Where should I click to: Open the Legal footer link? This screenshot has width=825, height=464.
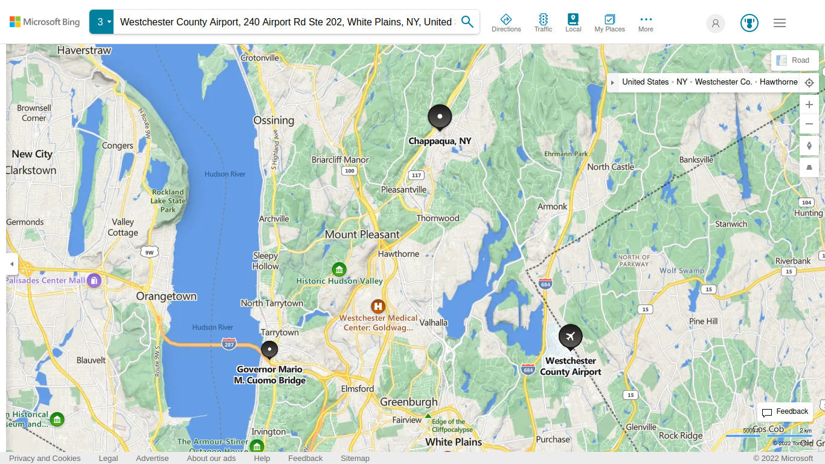click(x=108, y=459)
